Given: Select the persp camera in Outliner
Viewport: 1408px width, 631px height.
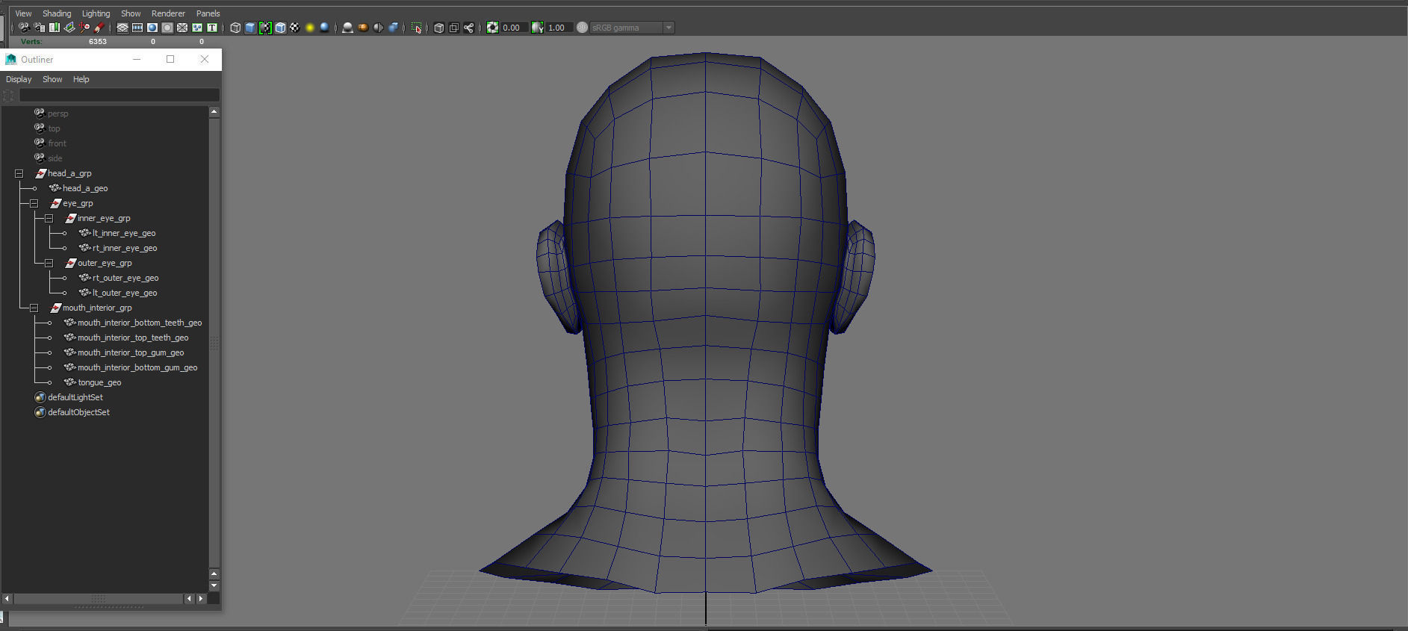Looking at the screenshot, I should pyautogui.click(x=58, y=114).
